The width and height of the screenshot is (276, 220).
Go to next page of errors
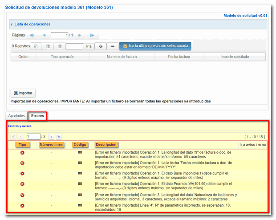click(x=51, y=136)
